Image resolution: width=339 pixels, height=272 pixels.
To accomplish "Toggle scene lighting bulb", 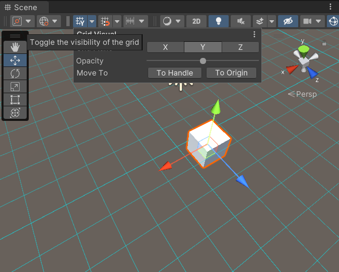I will tap(219, 21).
